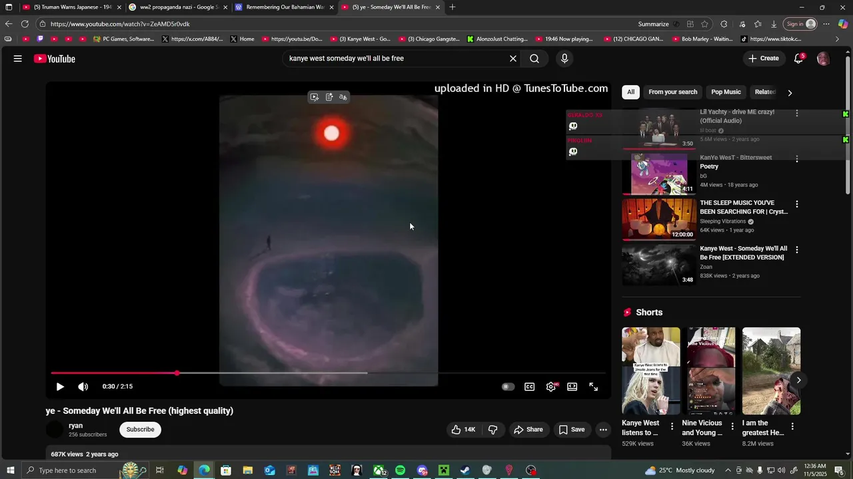This screenshot has height=479, width=853.
Task: Open the Kanye West listens to short
Action: [651, 371]
